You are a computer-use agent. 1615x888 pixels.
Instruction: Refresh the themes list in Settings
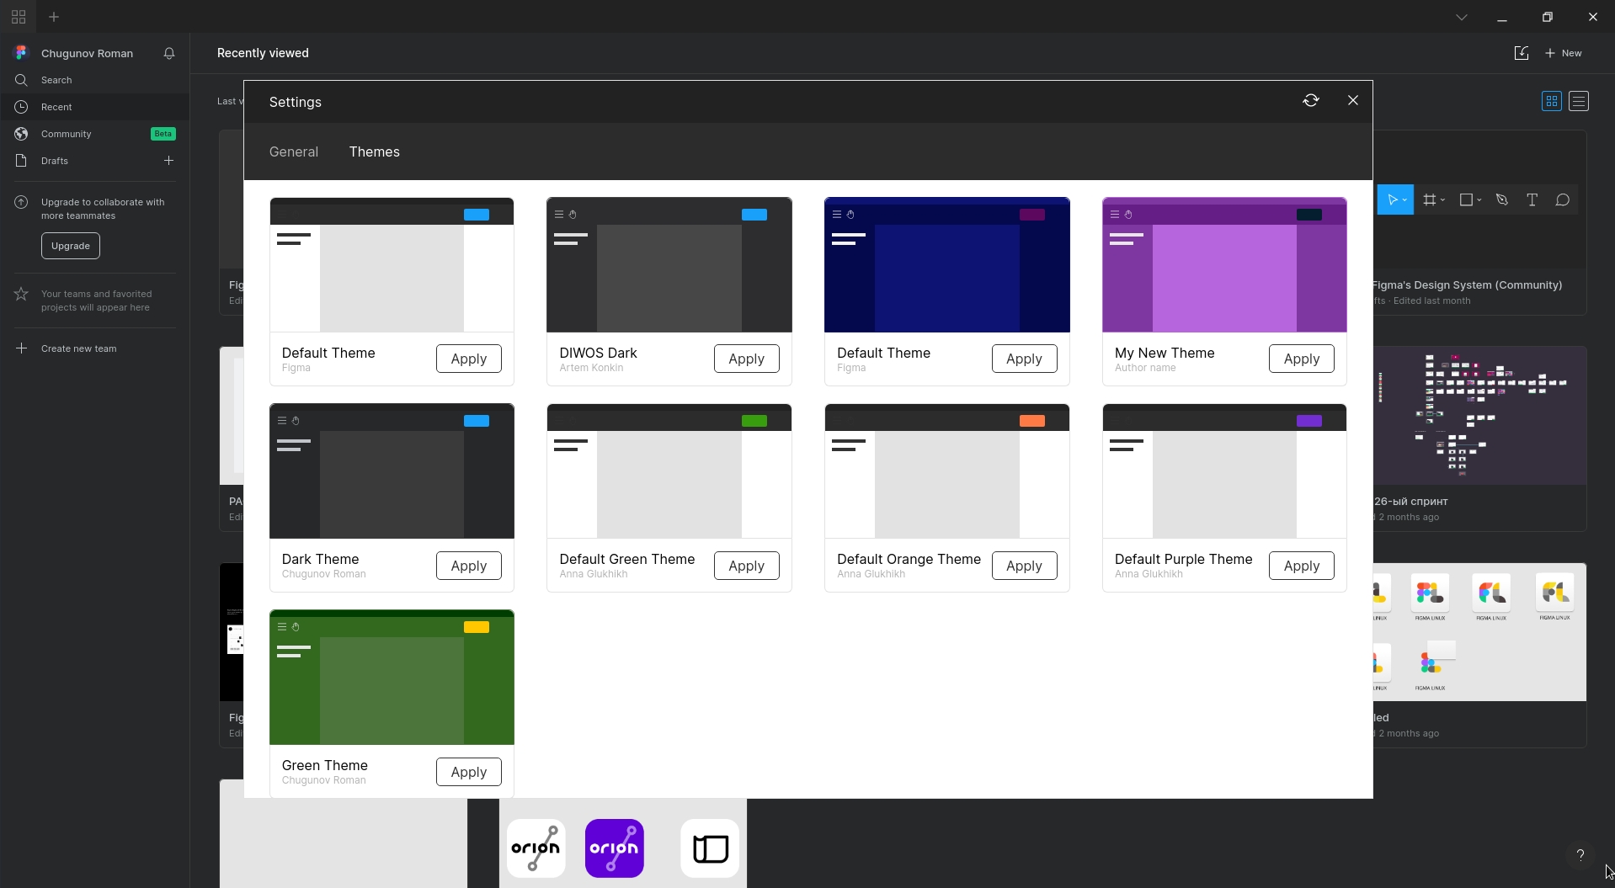click(1310, 100)
